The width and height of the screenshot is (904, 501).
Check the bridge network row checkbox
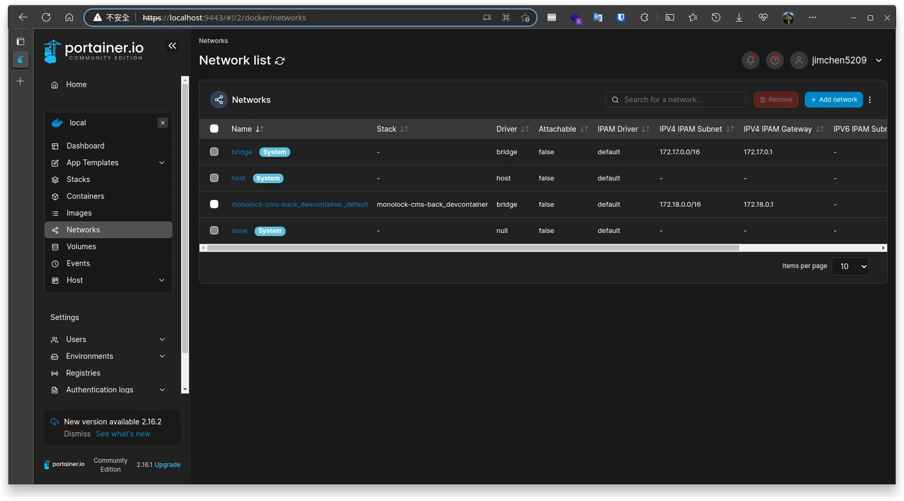214,152
